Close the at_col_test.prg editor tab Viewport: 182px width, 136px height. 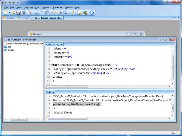click(x=62, y=44)
